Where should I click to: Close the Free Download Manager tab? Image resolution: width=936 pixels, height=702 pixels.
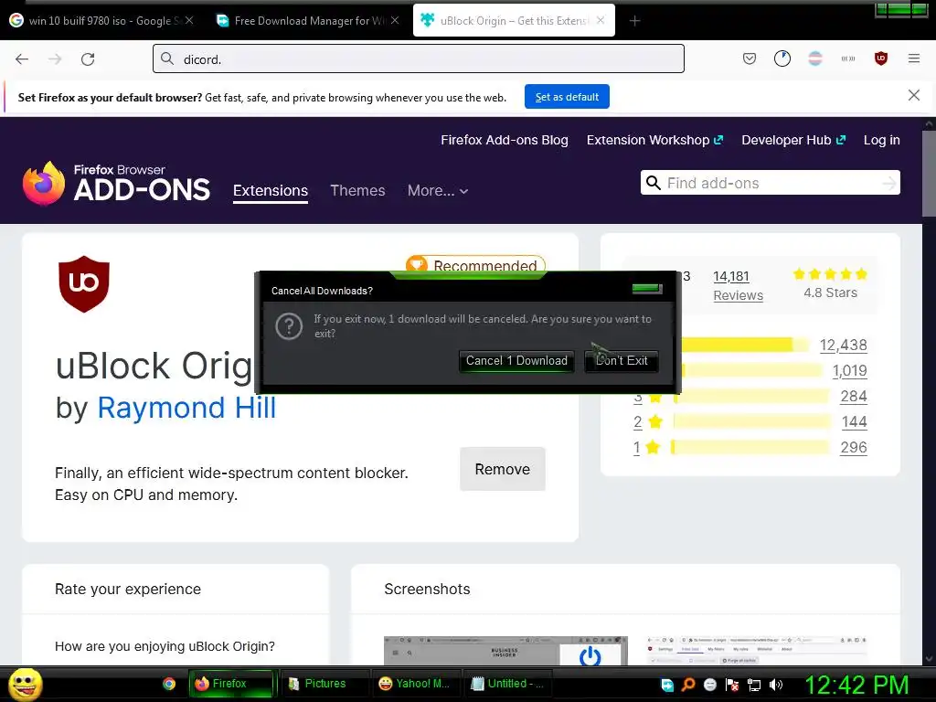[x=395, y=20]
